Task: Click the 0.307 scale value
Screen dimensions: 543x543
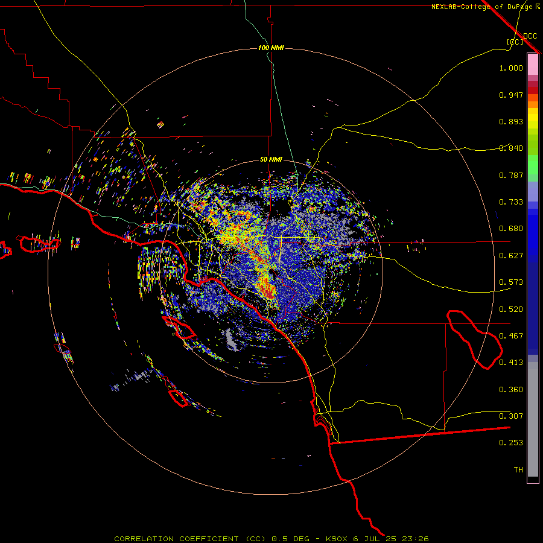Action: coord(511,416)
